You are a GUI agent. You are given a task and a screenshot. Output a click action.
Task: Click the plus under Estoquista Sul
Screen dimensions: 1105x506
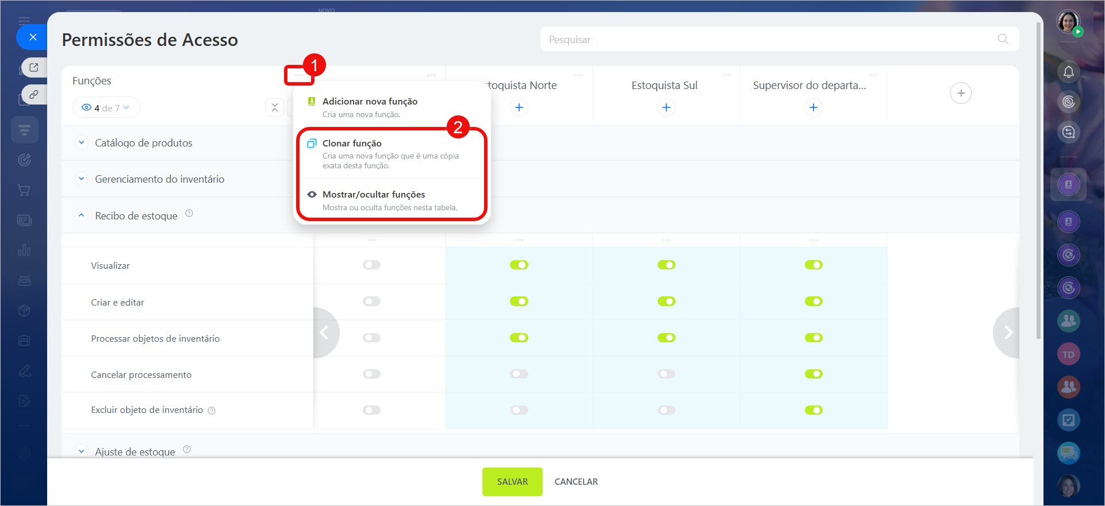(666, 107)
